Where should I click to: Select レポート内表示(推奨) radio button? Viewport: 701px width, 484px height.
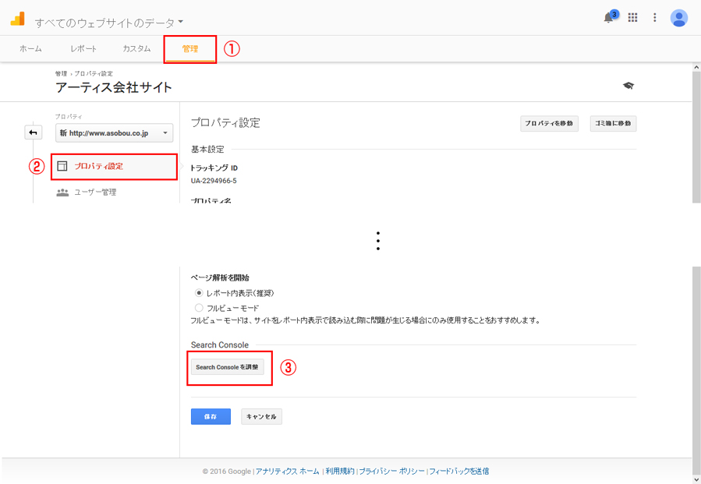(x=199, y=293)
